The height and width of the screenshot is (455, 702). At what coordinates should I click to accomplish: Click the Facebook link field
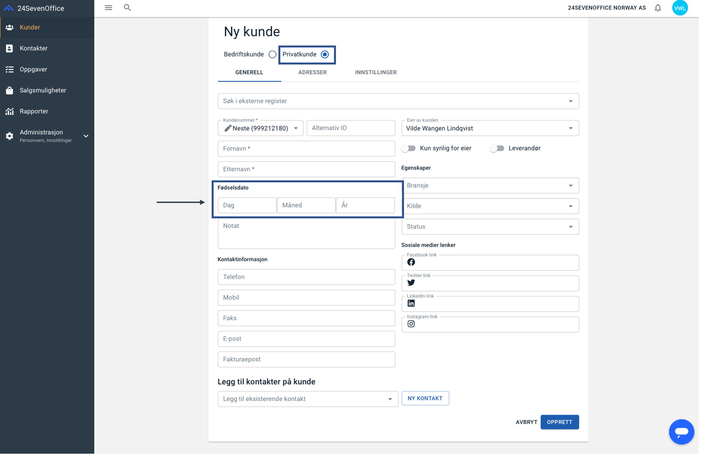490,263
